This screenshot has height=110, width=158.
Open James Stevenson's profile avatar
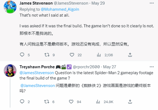click(10, 7)
